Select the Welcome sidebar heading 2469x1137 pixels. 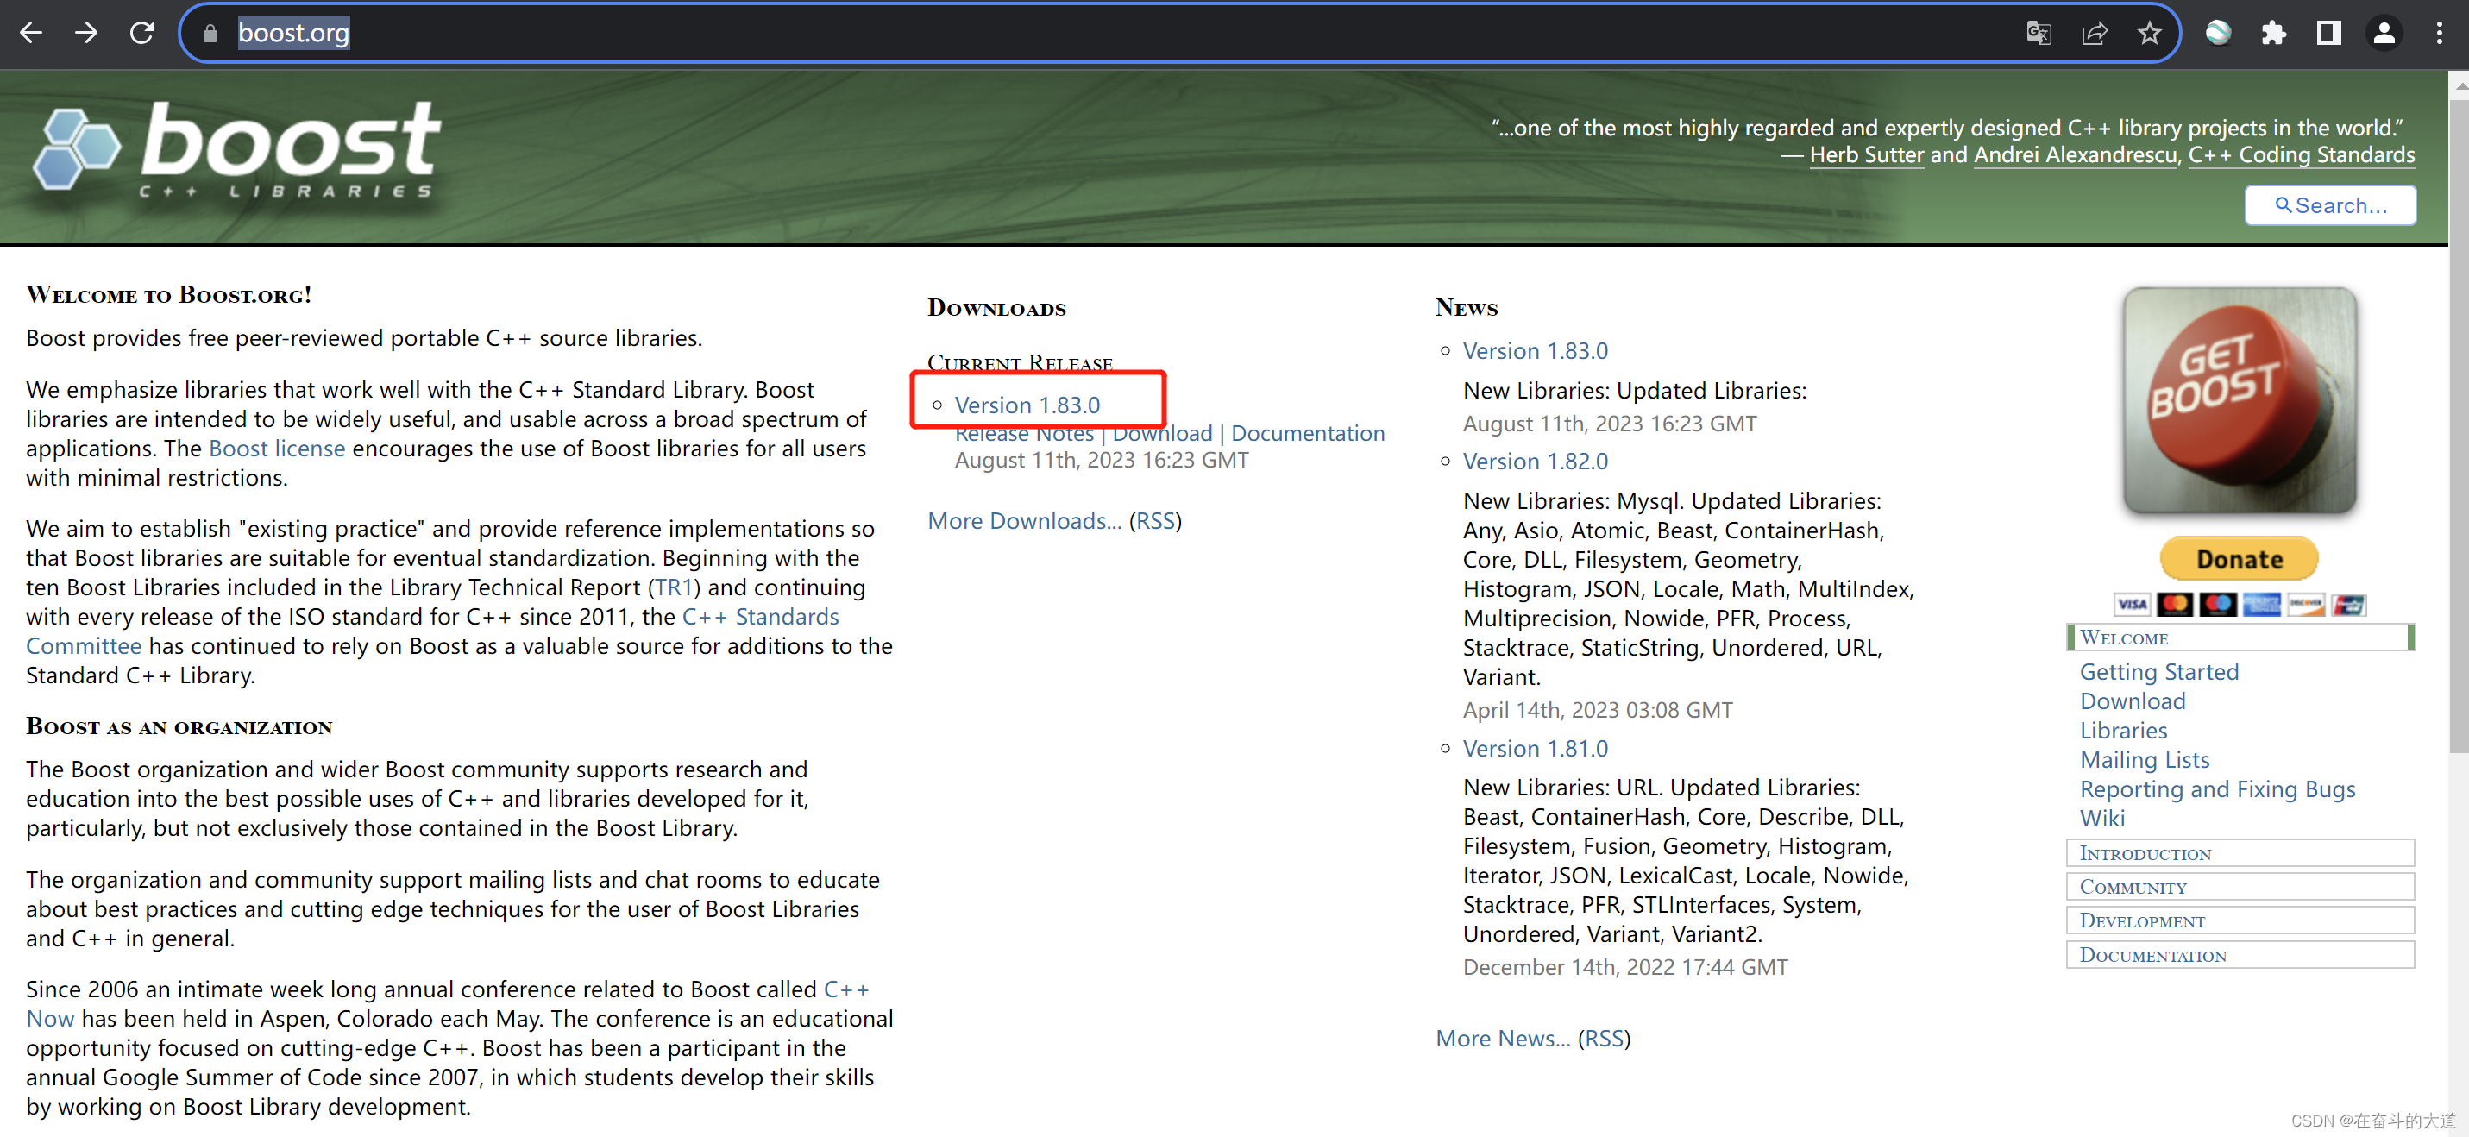2124,638
